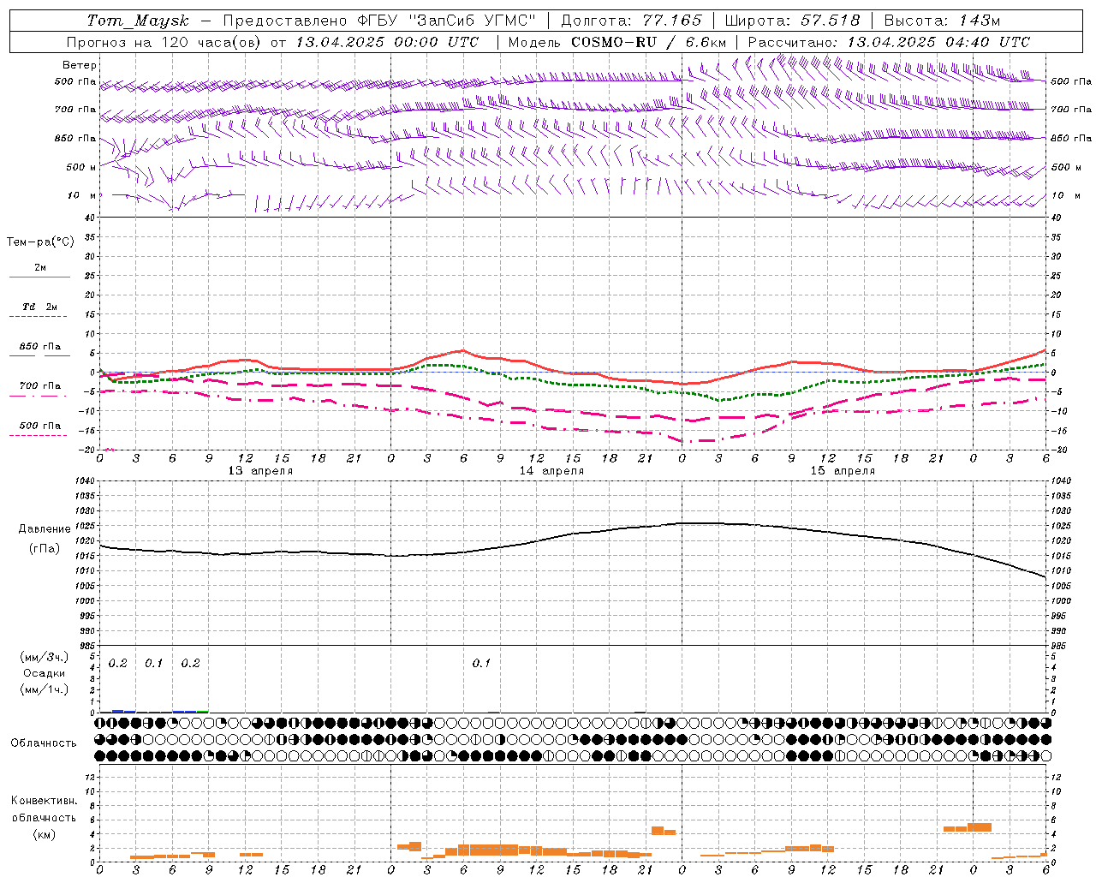
Task: Click the '(мм/3ч.)' precipitation unit label
Action: (45, 657)
